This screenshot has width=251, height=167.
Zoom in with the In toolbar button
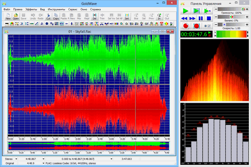[159, 16]
